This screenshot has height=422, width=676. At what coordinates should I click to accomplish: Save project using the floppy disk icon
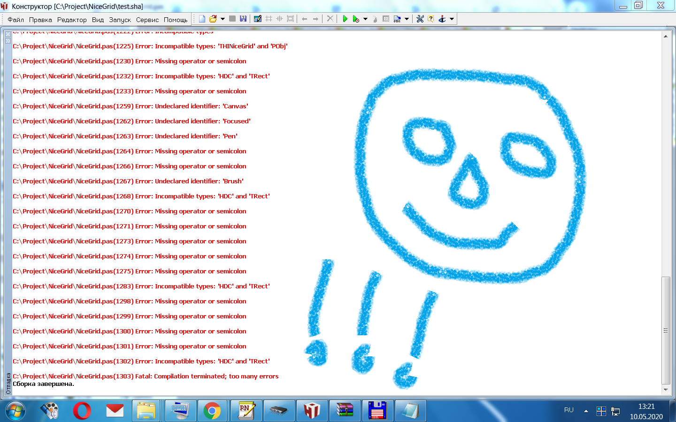point(243,19)
